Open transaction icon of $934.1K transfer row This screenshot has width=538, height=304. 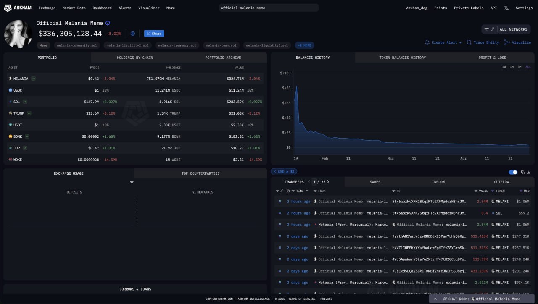[280, 282]
